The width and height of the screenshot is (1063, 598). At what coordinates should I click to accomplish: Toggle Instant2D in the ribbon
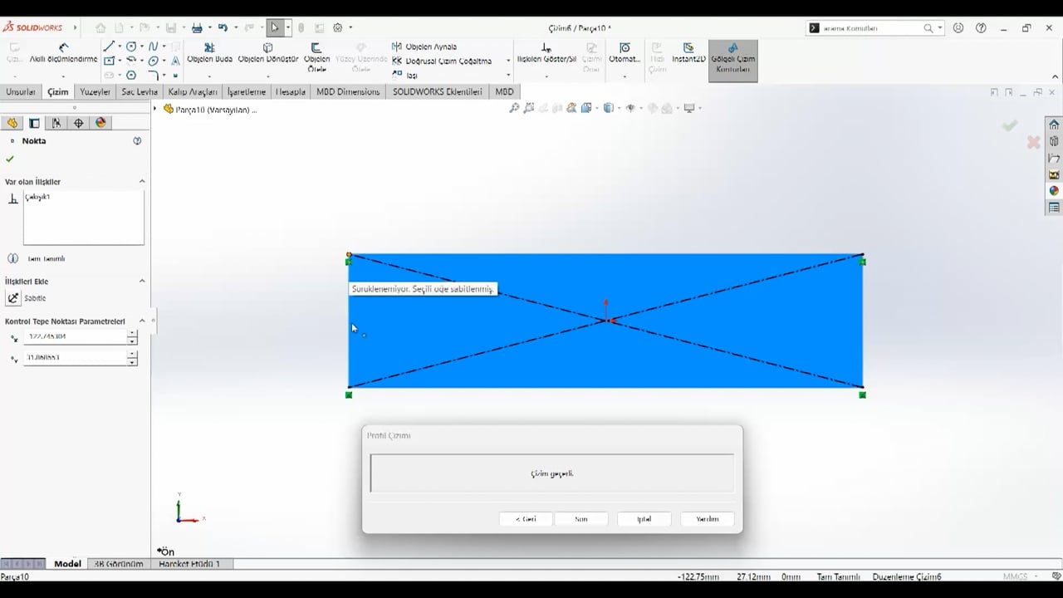coord(688,53)
